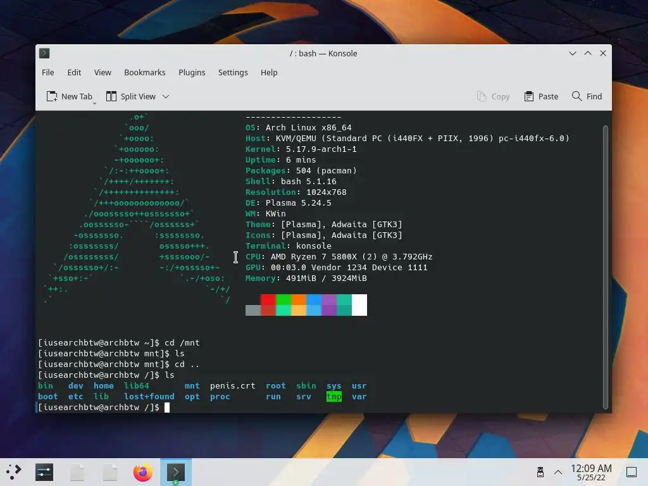
Task: Click the lib64 entry in listing
Action: click(137, 386)
